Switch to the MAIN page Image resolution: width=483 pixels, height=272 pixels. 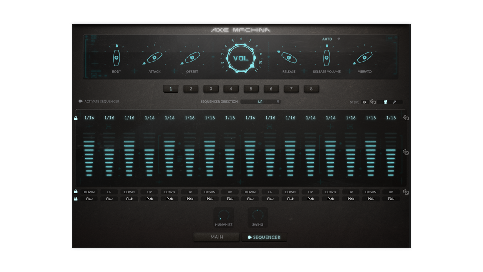coord(217,237)
